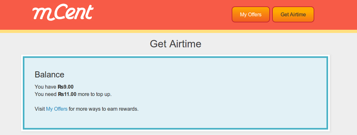Select the Balance section heading
This screenshot has height=135, width=357.
49,75
